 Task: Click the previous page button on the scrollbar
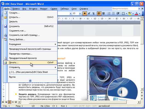click(142, 92)
